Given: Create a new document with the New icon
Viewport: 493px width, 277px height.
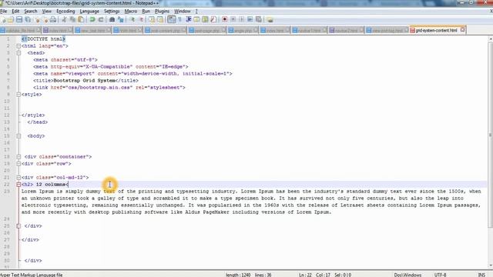Looking at the screenshot, I should (3, 20).
